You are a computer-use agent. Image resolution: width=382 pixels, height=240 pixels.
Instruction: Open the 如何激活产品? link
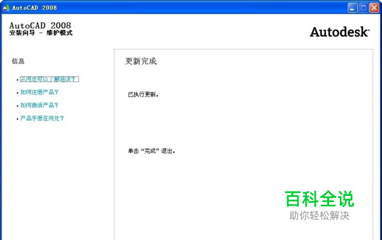(39, 105)
